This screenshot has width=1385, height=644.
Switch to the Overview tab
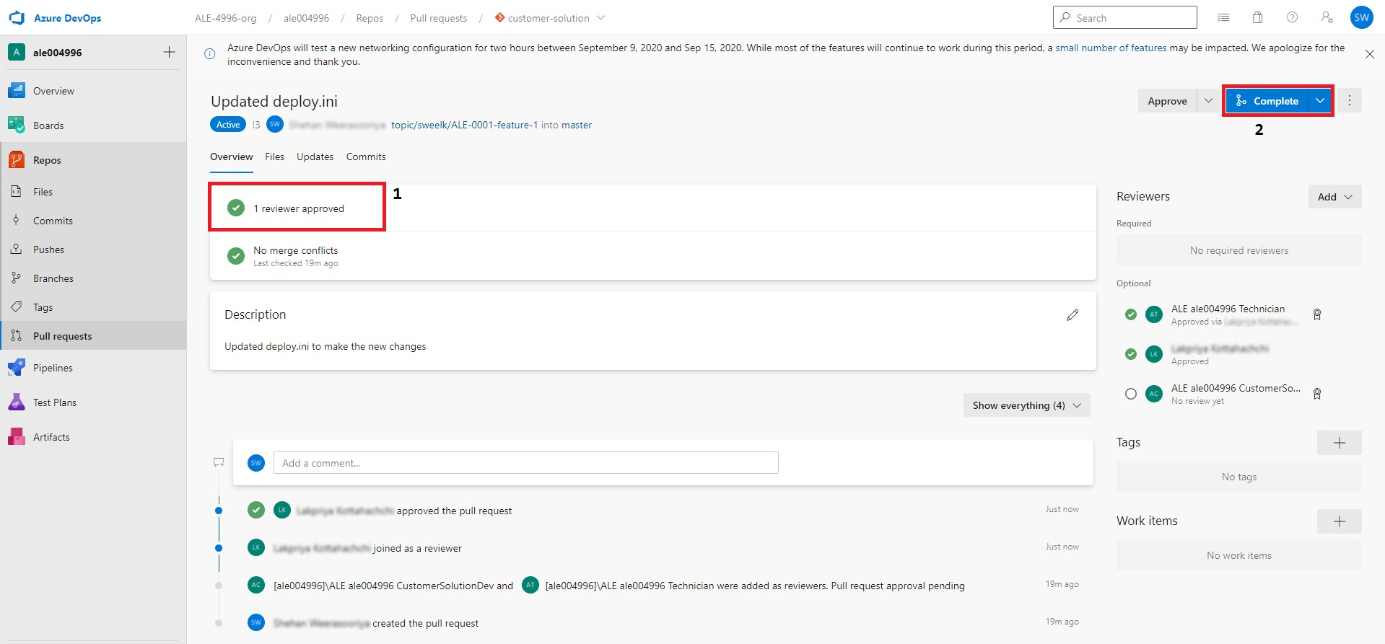pos(232,156)
